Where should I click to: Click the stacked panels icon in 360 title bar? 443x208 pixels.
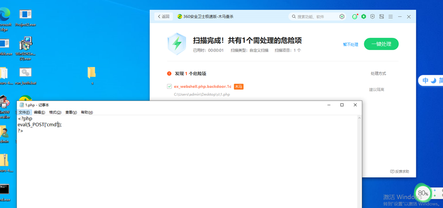click(382, 17)
